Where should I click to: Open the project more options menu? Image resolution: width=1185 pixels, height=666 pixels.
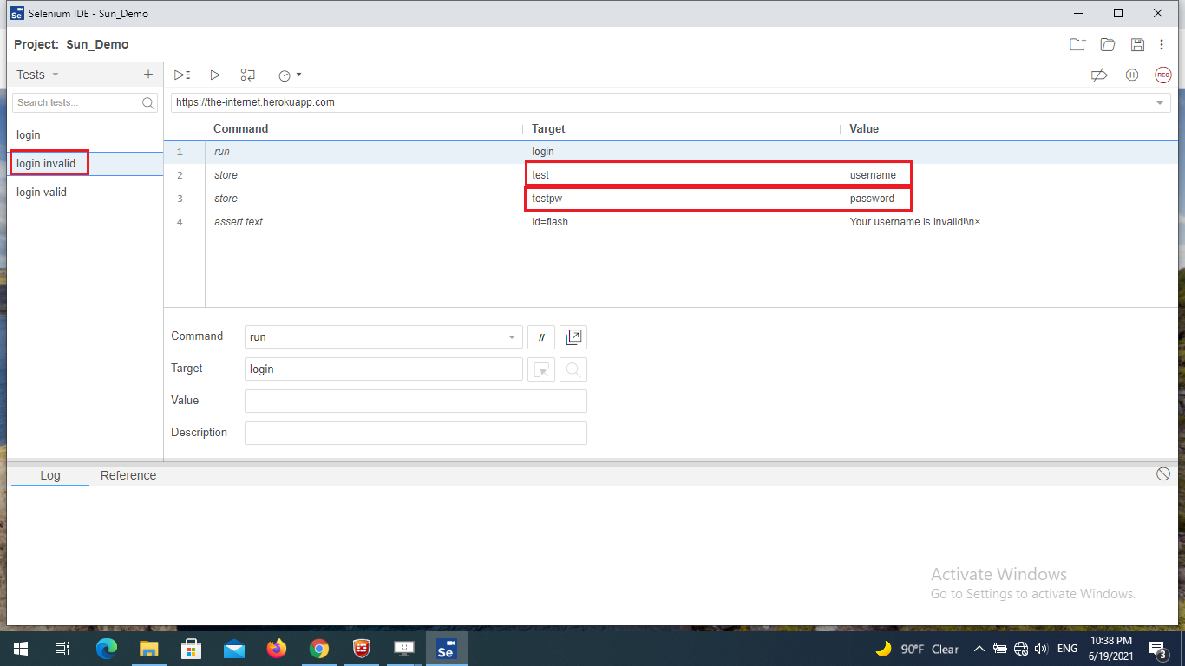pos(1162,44)
